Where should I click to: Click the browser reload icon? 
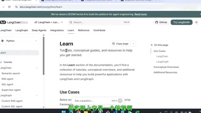[9, 7]
